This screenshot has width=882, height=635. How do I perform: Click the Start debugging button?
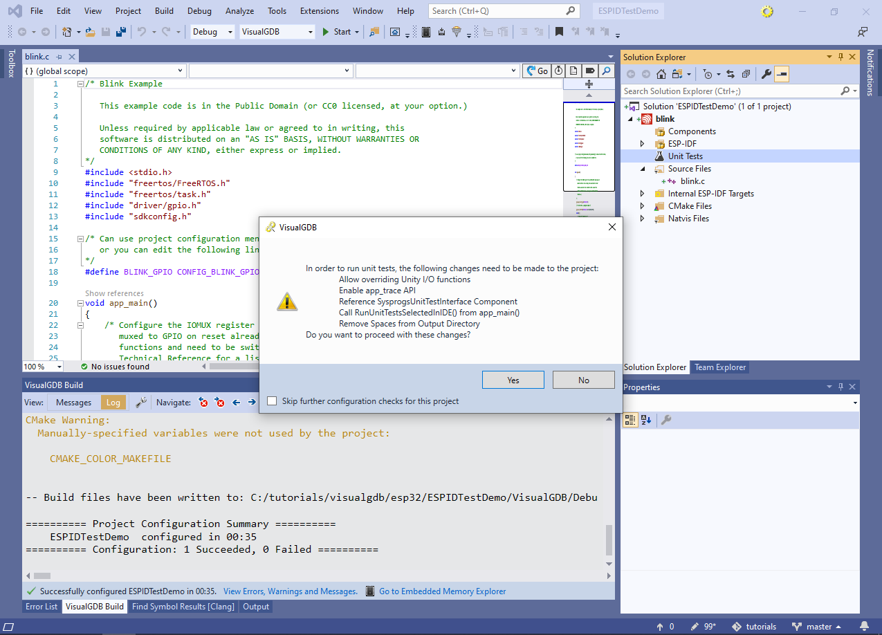[337, 32]
